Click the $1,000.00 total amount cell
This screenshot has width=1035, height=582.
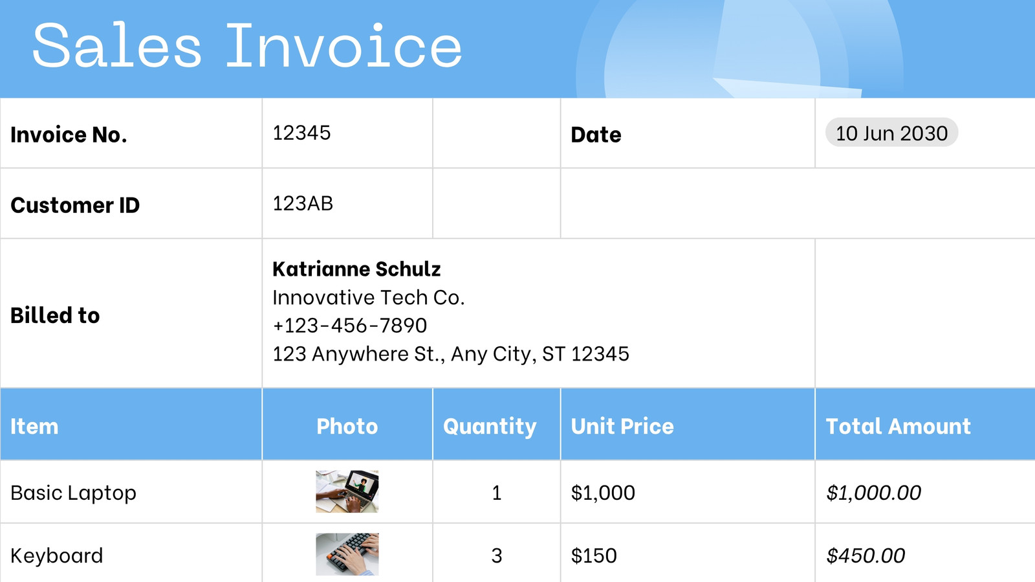pos(926,492)
